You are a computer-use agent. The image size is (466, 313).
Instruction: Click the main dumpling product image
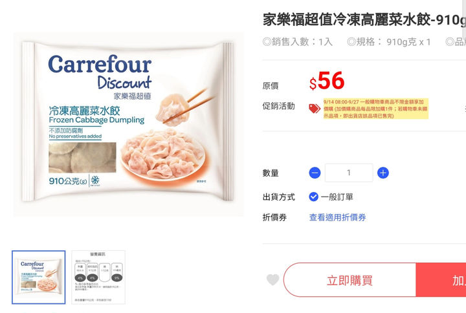pyautogui.click(x=128, y=124)
